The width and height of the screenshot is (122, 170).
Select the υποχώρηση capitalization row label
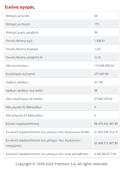43,143
